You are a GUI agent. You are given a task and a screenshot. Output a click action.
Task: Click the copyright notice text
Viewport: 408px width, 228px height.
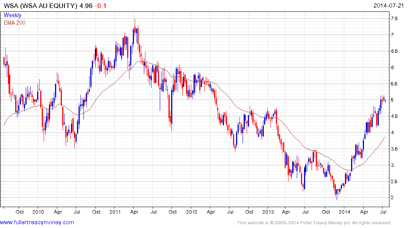pyautogui.click(x=314, y=223)
